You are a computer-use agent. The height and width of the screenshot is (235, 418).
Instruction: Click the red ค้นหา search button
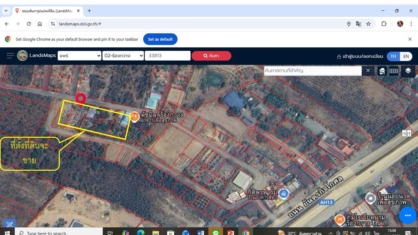[x=211, y=56]
